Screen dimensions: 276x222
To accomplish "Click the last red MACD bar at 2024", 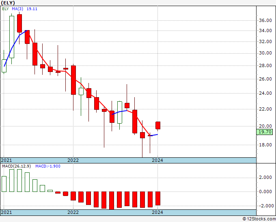I will coord(158,198).
